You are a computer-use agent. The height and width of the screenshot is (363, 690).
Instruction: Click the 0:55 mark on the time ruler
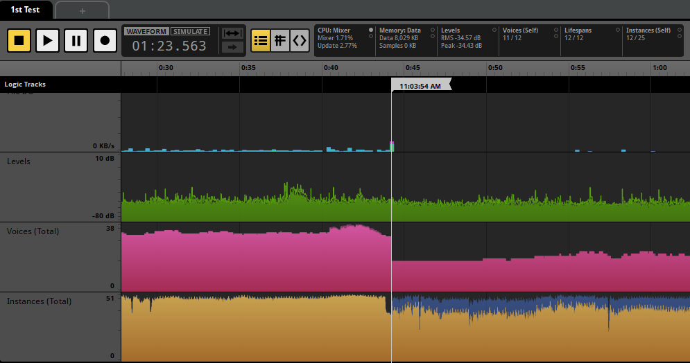pyautogui.click(x=578, y=68)
